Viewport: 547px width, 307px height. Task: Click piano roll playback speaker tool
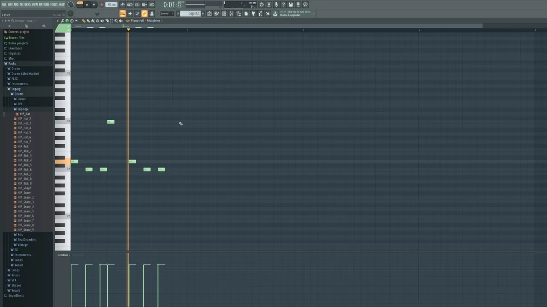point(121,21)
